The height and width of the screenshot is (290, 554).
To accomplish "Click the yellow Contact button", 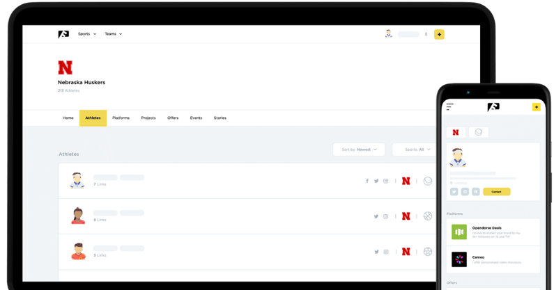I will (496, 191).
